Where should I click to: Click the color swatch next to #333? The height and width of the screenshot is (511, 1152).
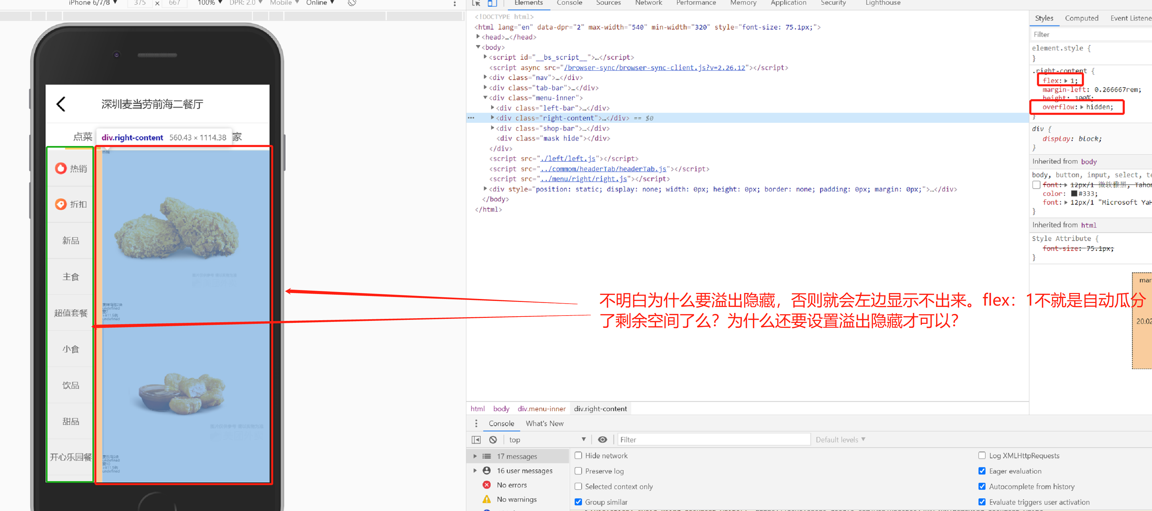(1074, 193)
